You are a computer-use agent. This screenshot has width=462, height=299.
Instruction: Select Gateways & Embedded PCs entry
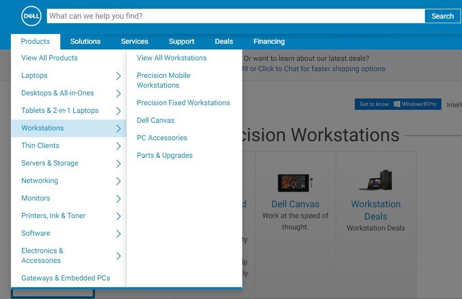(x=65, y=278)
